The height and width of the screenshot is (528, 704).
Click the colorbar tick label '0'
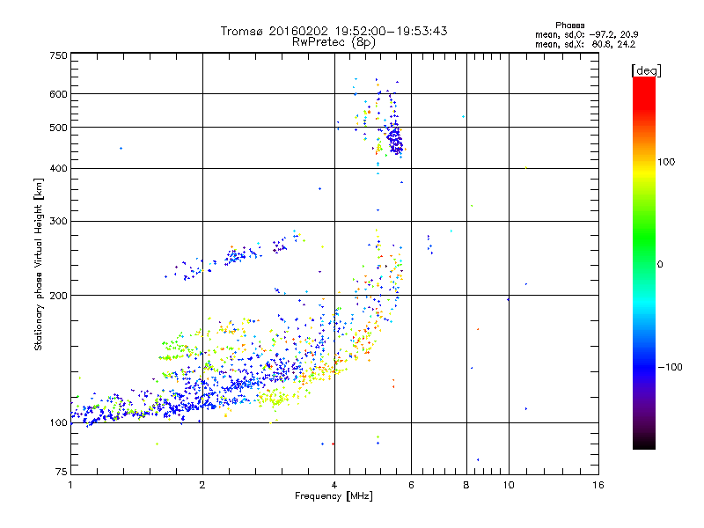pyautogui.click(x=659, y=265)
